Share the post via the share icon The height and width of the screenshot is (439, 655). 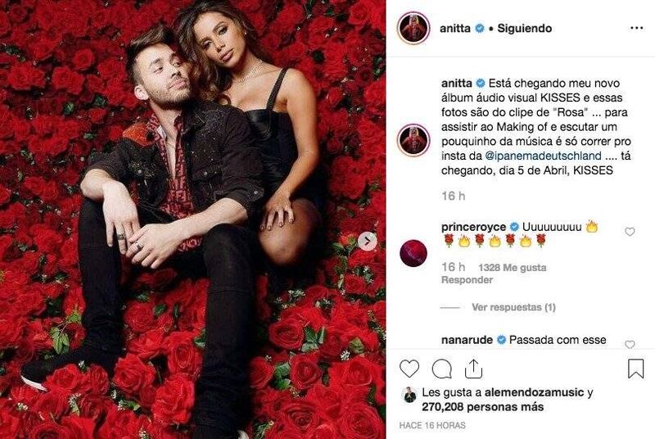tap(474, 369)
